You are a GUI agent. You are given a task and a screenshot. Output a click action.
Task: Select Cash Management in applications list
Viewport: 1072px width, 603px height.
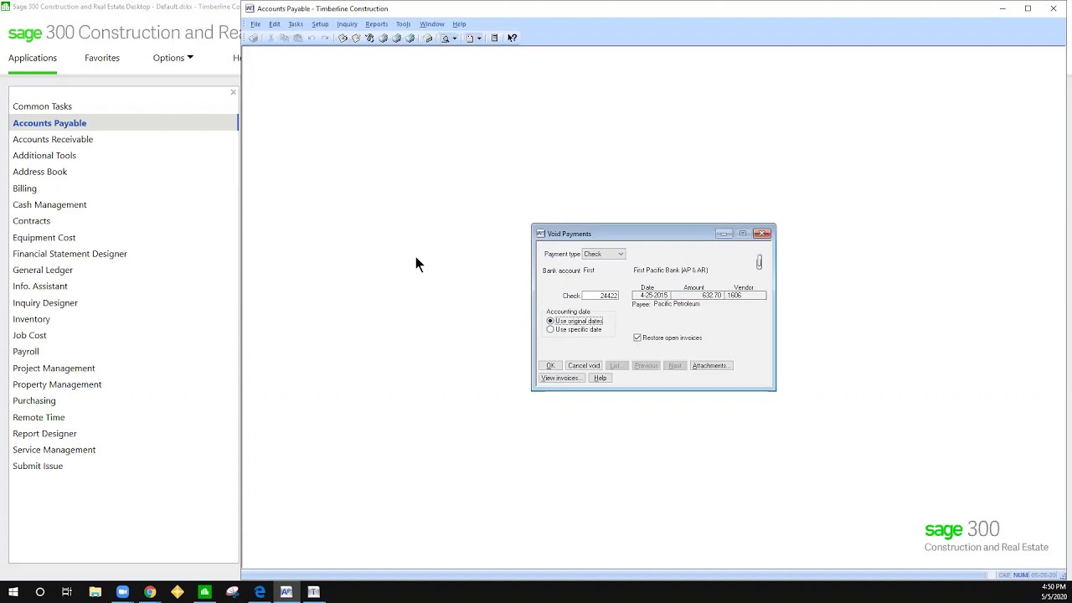tap(49, 204)
